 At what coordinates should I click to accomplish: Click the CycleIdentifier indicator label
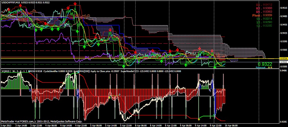coord(51,71)
